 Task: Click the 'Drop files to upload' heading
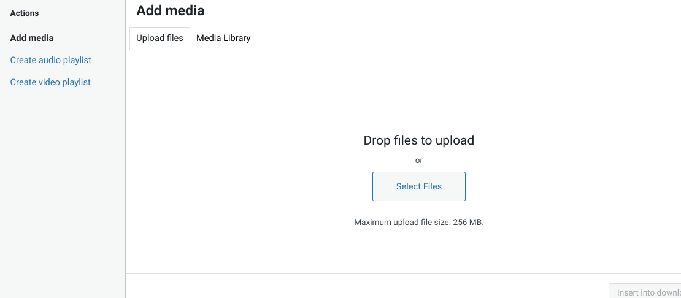(x=418, y=140)
